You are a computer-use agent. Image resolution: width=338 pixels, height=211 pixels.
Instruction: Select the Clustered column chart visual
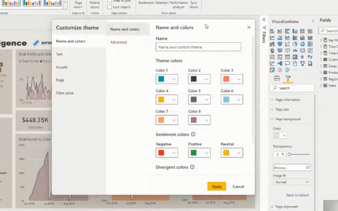coord(295,31)
